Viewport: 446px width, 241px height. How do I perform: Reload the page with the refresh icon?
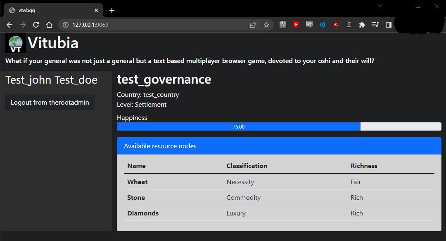coord(36,25)
